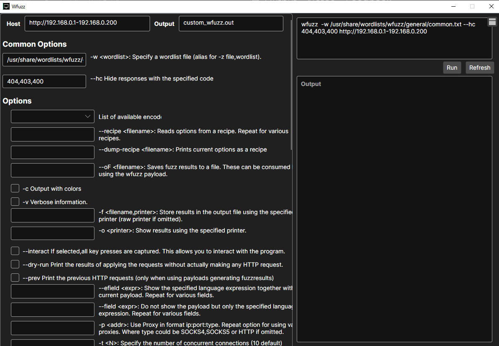The width and height of the screenshot is (499, 346).
Task: Tick the --prev previous HTTP requests checkbox
Action: pos(15,278)
